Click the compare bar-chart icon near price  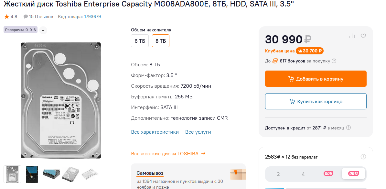tap(352, 36)
